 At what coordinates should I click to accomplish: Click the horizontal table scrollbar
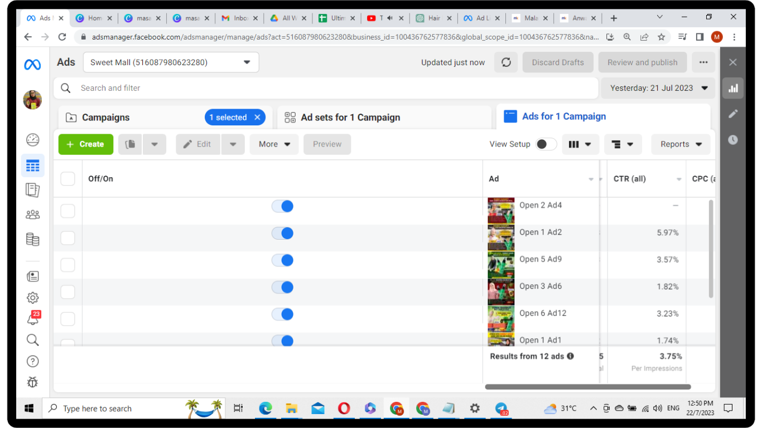(x=588, y=387)
